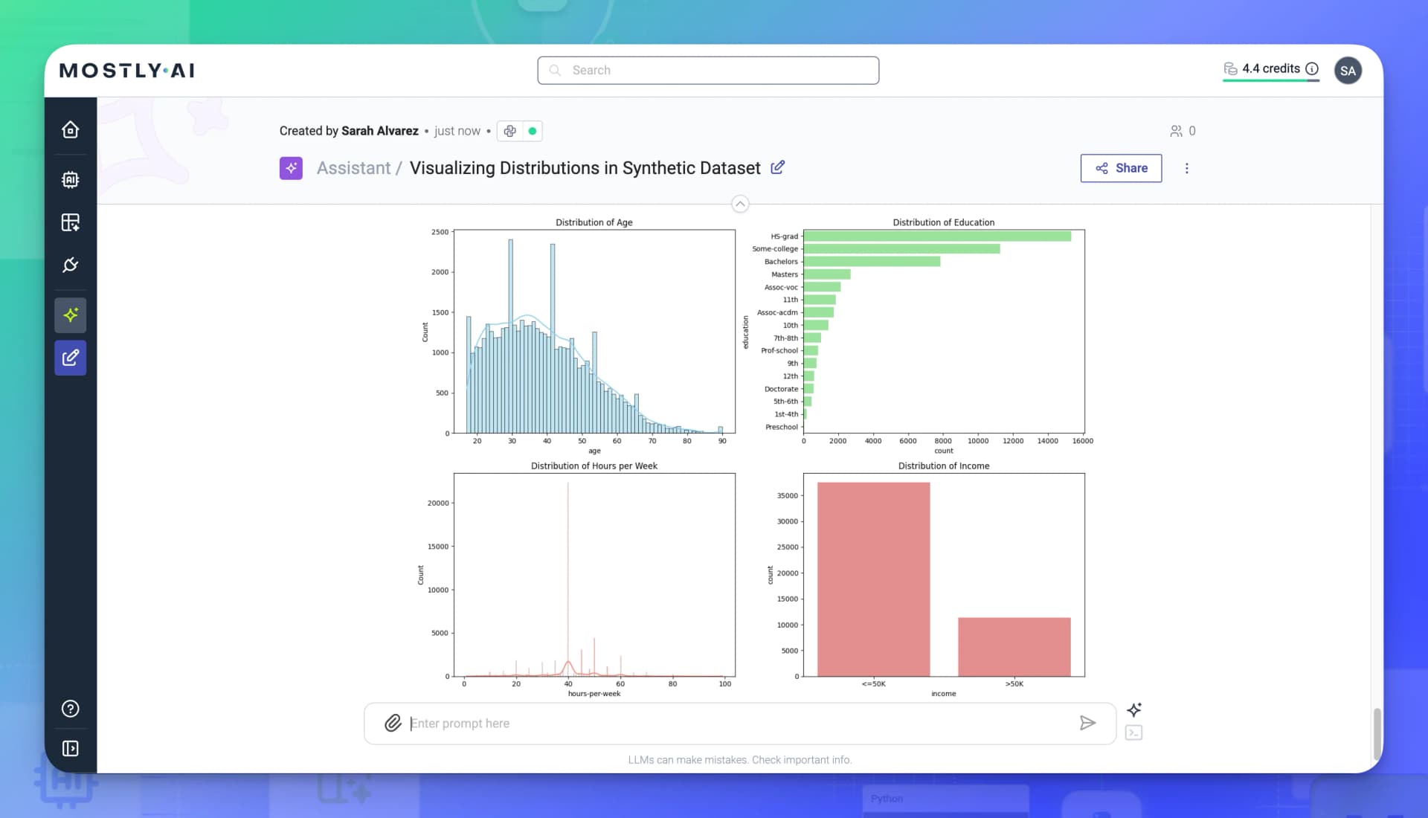This screenshot has width=1428, height=818.
Task: Open the Home page from the sidebar
Action: (70, 129)
